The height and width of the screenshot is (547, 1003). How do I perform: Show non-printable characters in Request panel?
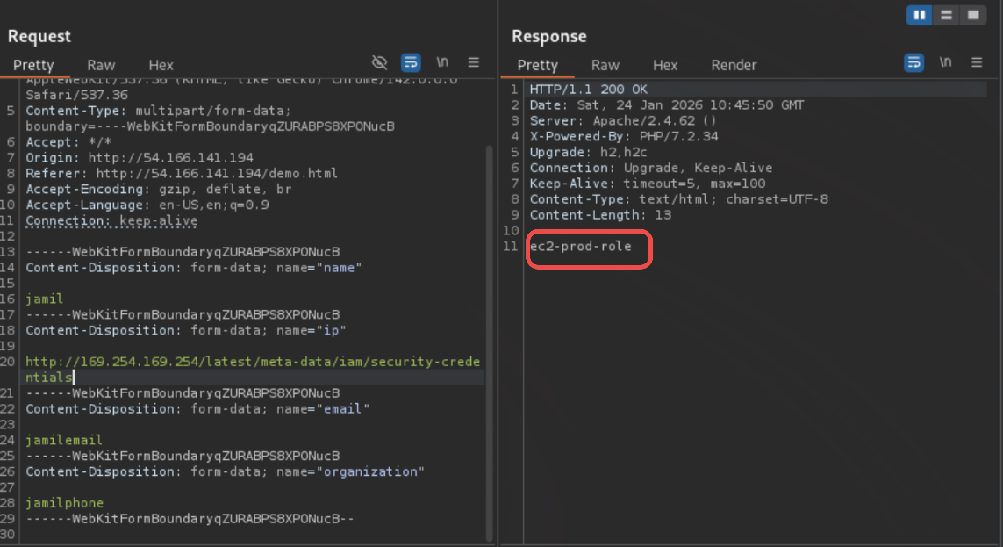(443, 62)
